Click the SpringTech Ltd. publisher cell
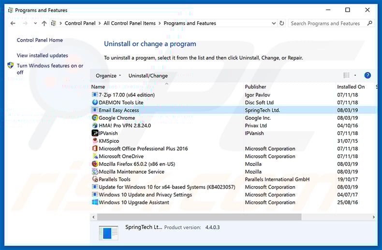This screenshot has width=382, height=250. click(263, 110)
